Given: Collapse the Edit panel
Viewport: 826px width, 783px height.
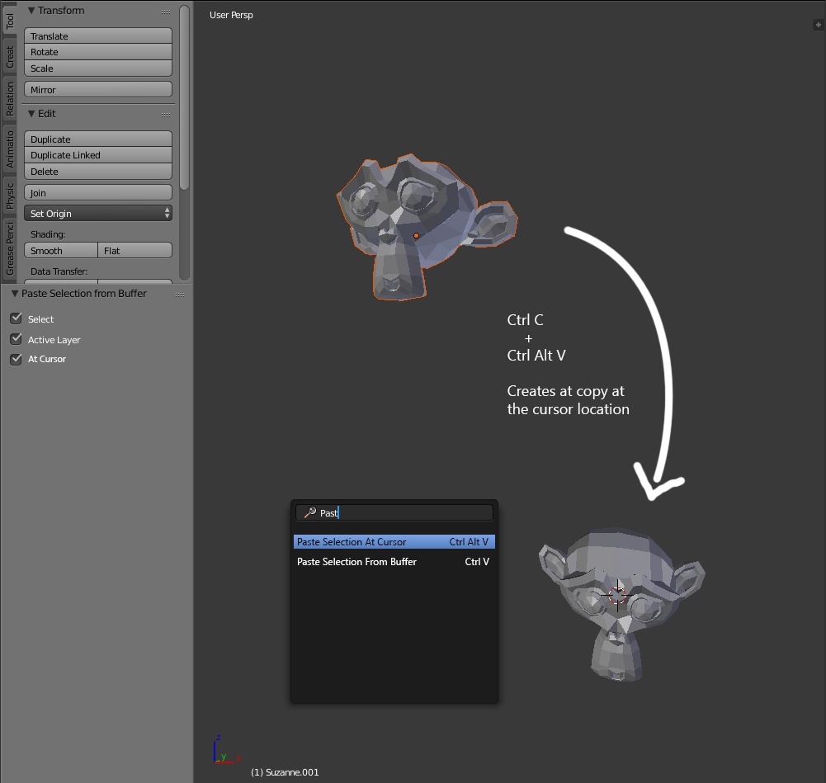Looking at the screenshot, I should coord(31,114).
